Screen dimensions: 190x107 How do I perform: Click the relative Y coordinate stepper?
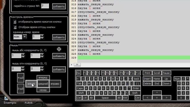pos(42,69)
